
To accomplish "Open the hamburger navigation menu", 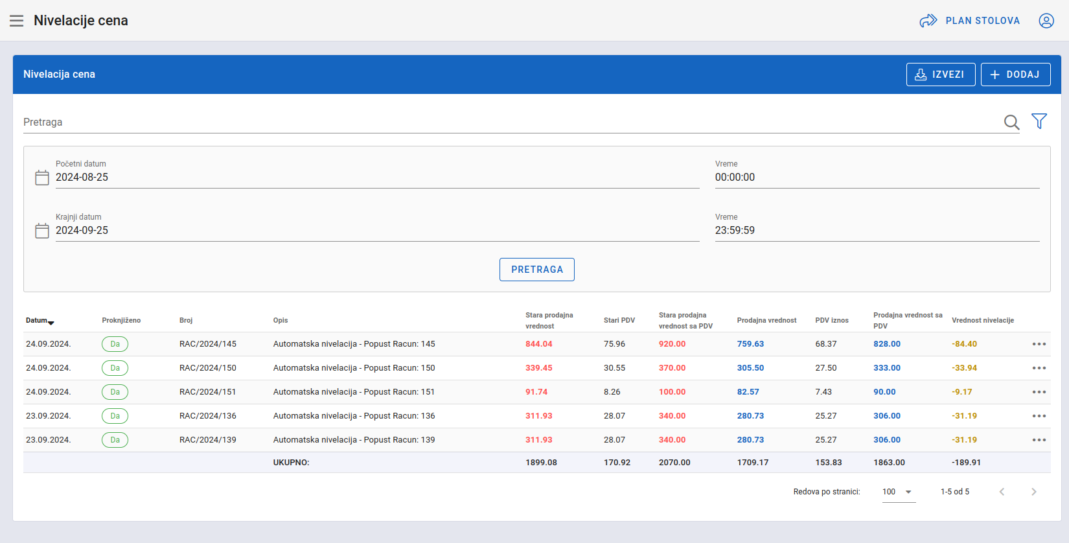I will pos(17,21).
